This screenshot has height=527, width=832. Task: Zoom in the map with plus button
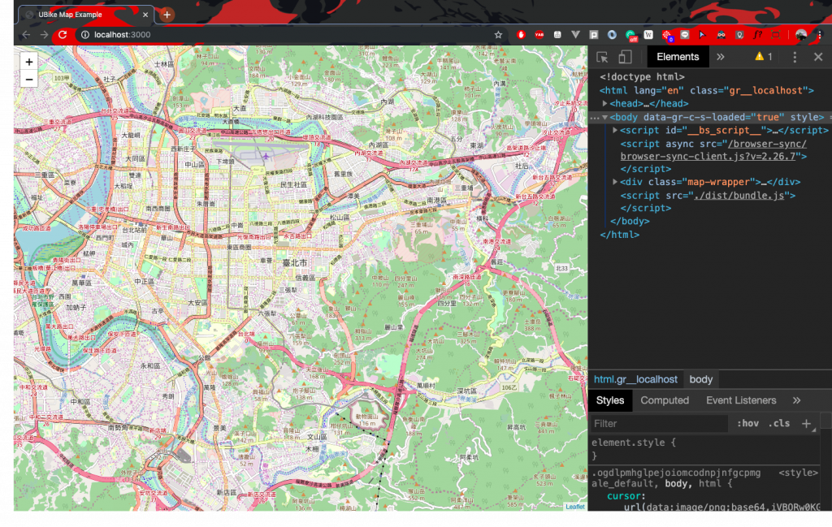[x=29, y=62]
